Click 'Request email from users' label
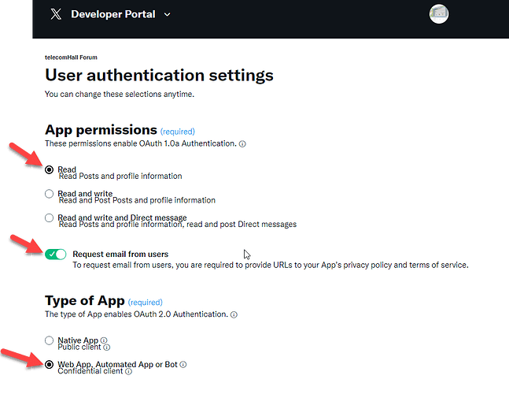 pos(120,255)
